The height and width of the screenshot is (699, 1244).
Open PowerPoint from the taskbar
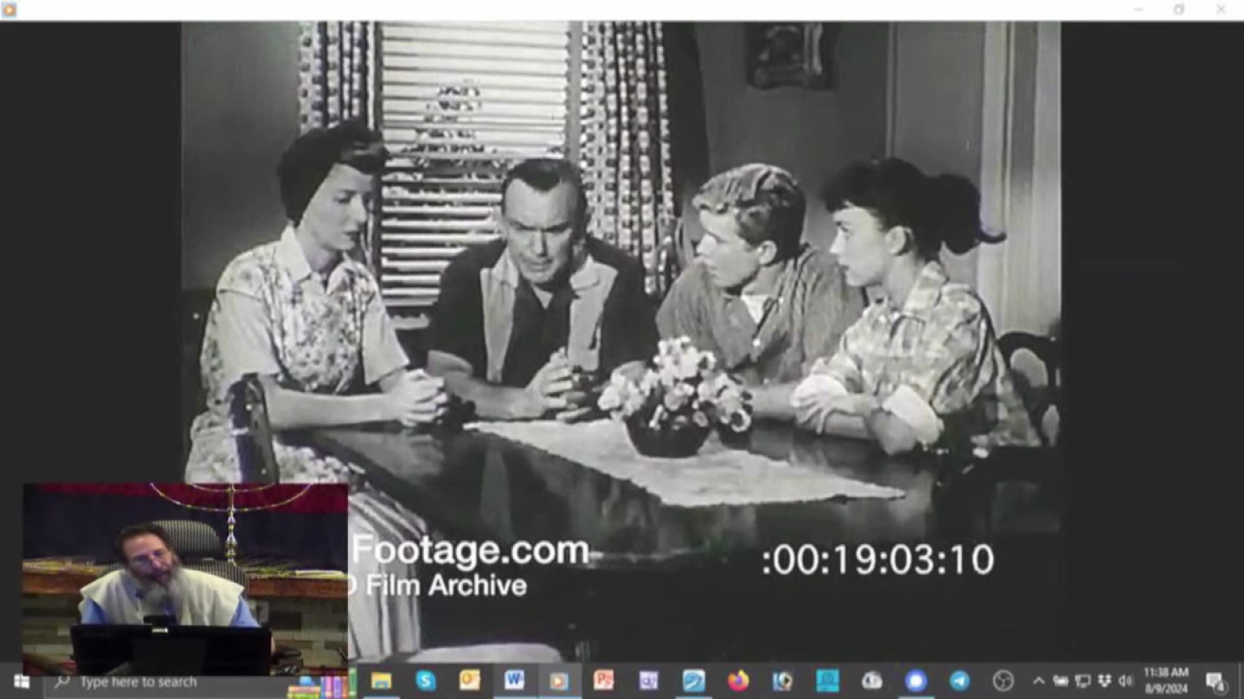(603, 681)
